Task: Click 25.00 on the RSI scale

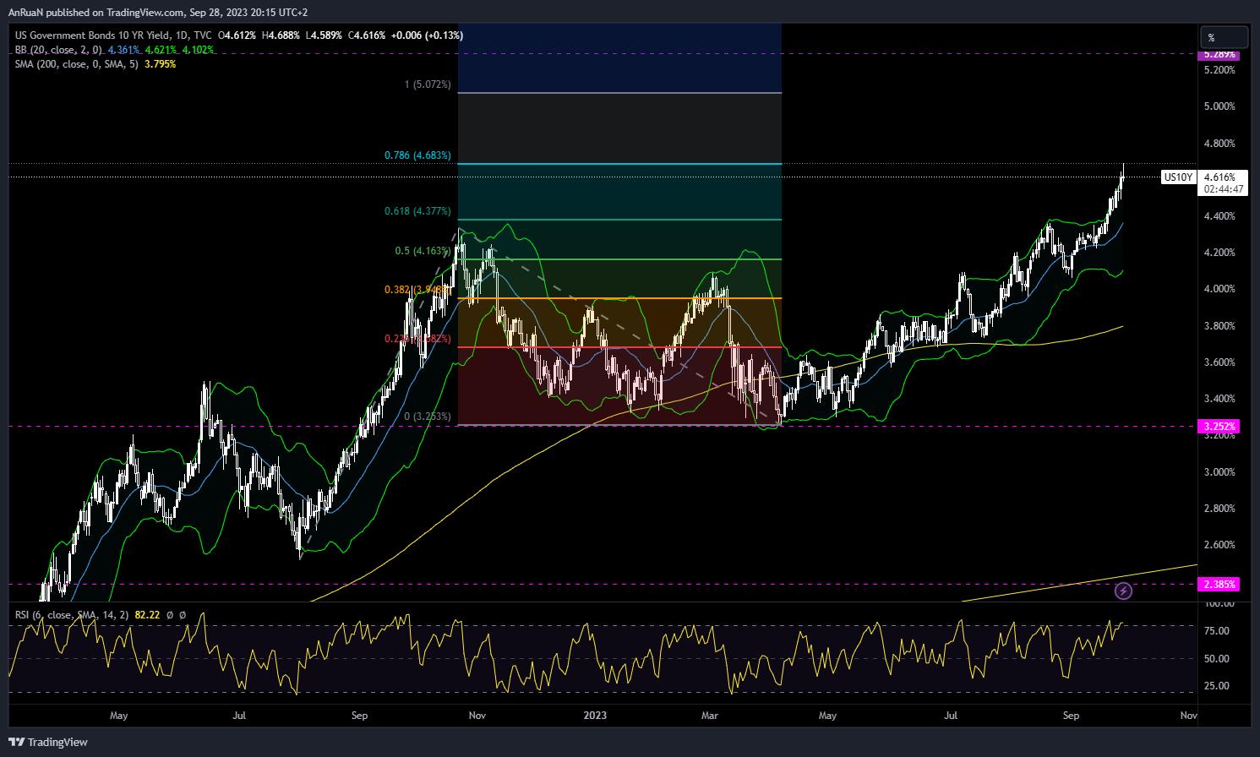Action: 1217,686
